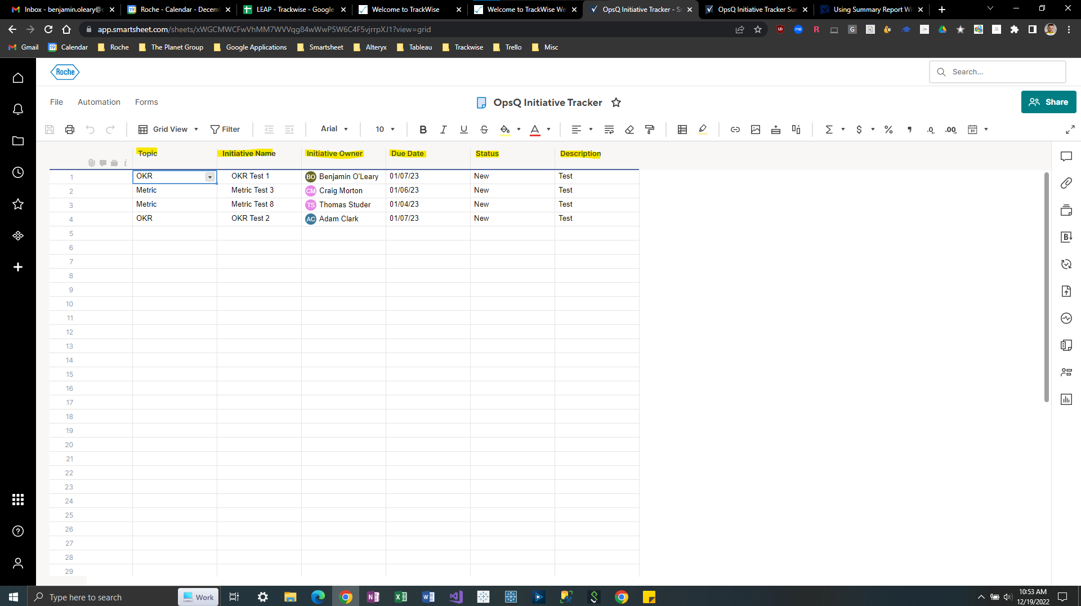The image size is (1081, 606).
Task: Open the Automation menu
Action: pyautogui.click(x=99, y=102)
